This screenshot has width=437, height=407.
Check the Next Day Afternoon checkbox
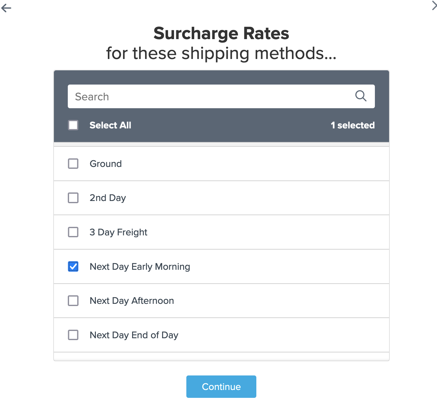(73, 301)
